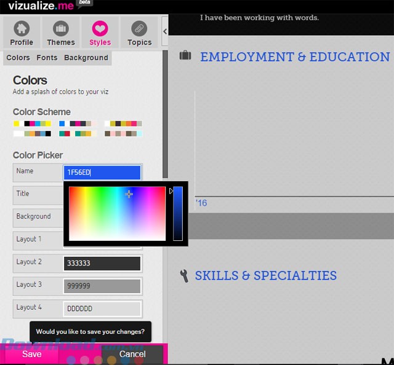The height and width of the screenshot is (365, 394).
Task: Switch to the Fonts sub-tab
Action: click(x=47, y=58)
